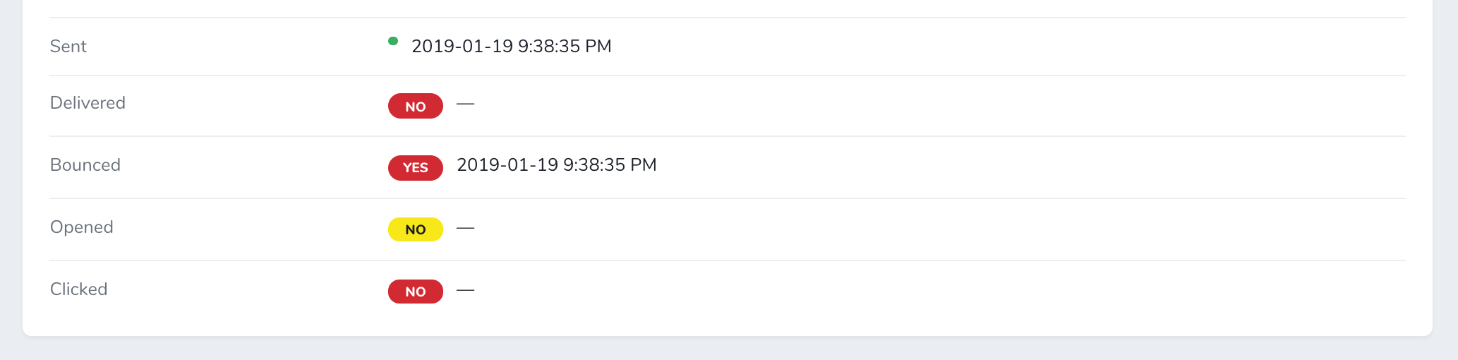Click the dash next to Clicked badge
This screenshot has width=1458, height=360.
point(465,289)
